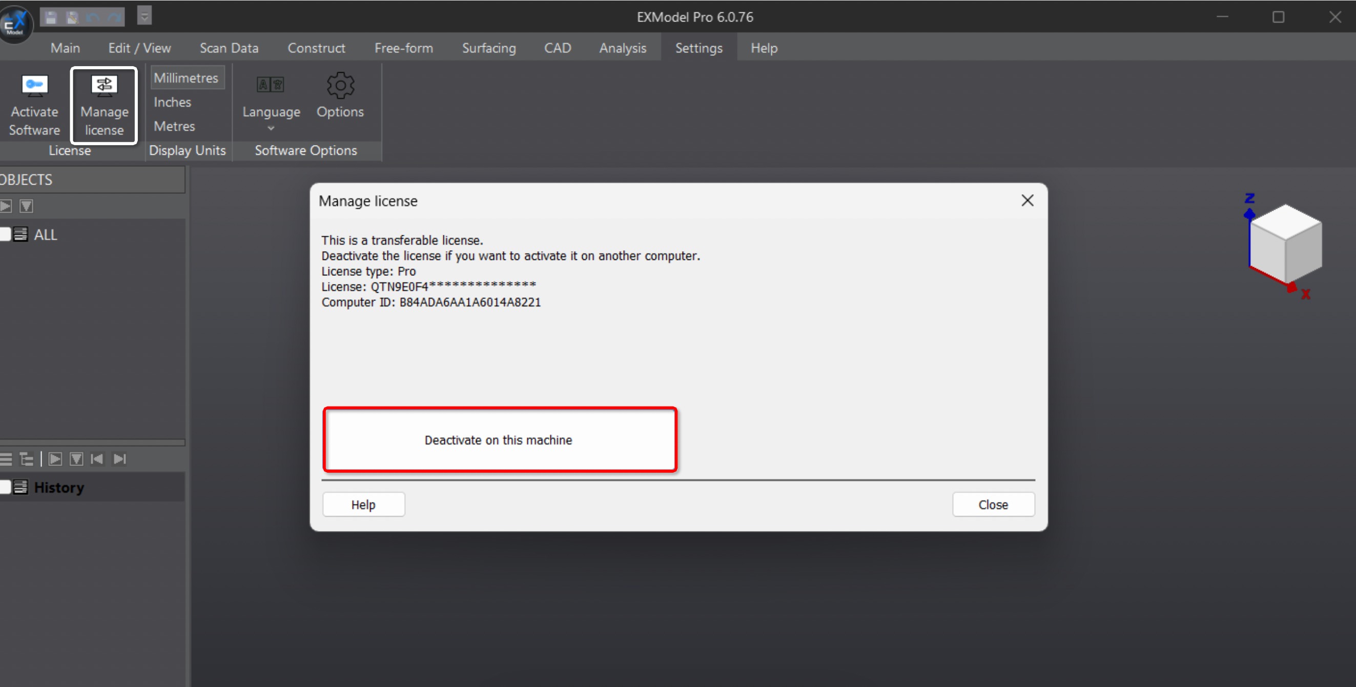Toggle the ALL objects checkbox
The width and height of the screenshot is (1356, 687).
[x=6, y=234]
